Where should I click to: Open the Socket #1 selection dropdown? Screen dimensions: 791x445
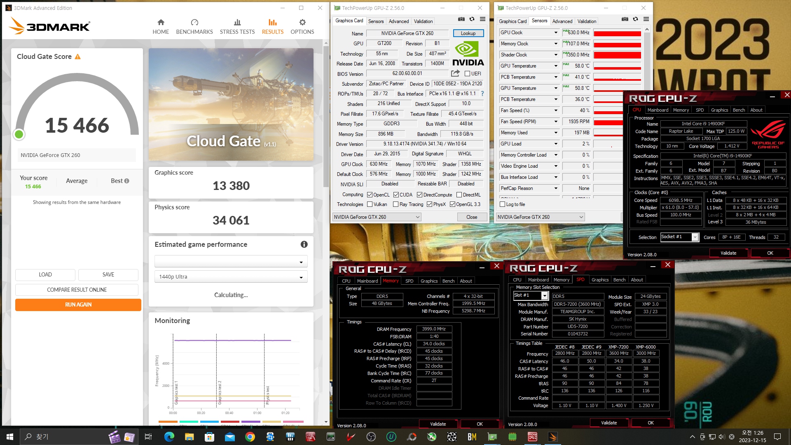point(679,237)
